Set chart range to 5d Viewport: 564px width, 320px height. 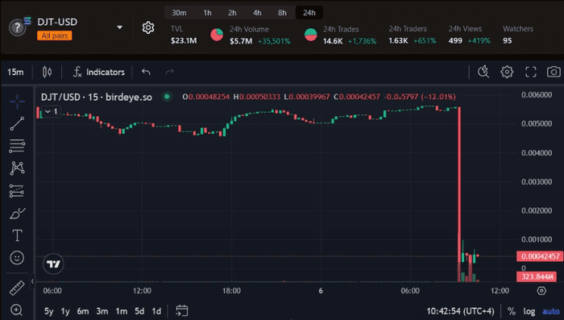tap(139, 311)
